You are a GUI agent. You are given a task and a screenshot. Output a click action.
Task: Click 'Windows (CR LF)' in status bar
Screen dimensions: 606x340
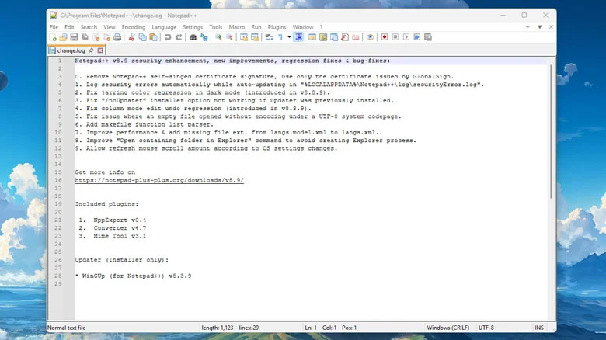(448, 328)
